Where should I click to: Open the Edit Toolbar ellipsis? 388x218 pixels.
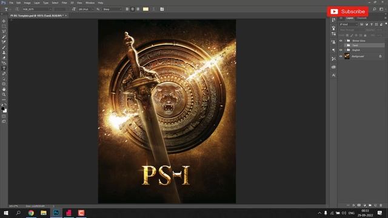pos(4,99)
